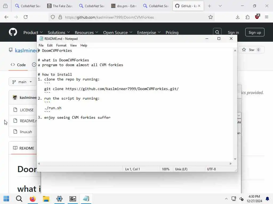Image resolution: width=273 pixels, height=204 pixels.
Task: Open README.md file in GitHub list
Action: (x=28, y=121)
